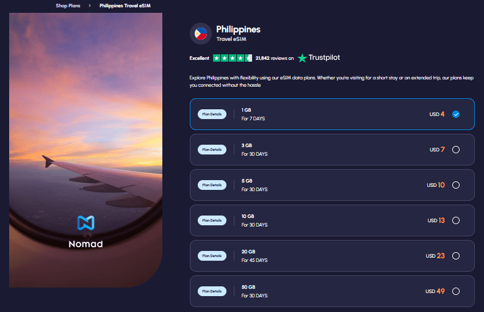Click the Philippines Travel eSIM breadcrumb
The image size is (484, 312).
click(125, 5)
